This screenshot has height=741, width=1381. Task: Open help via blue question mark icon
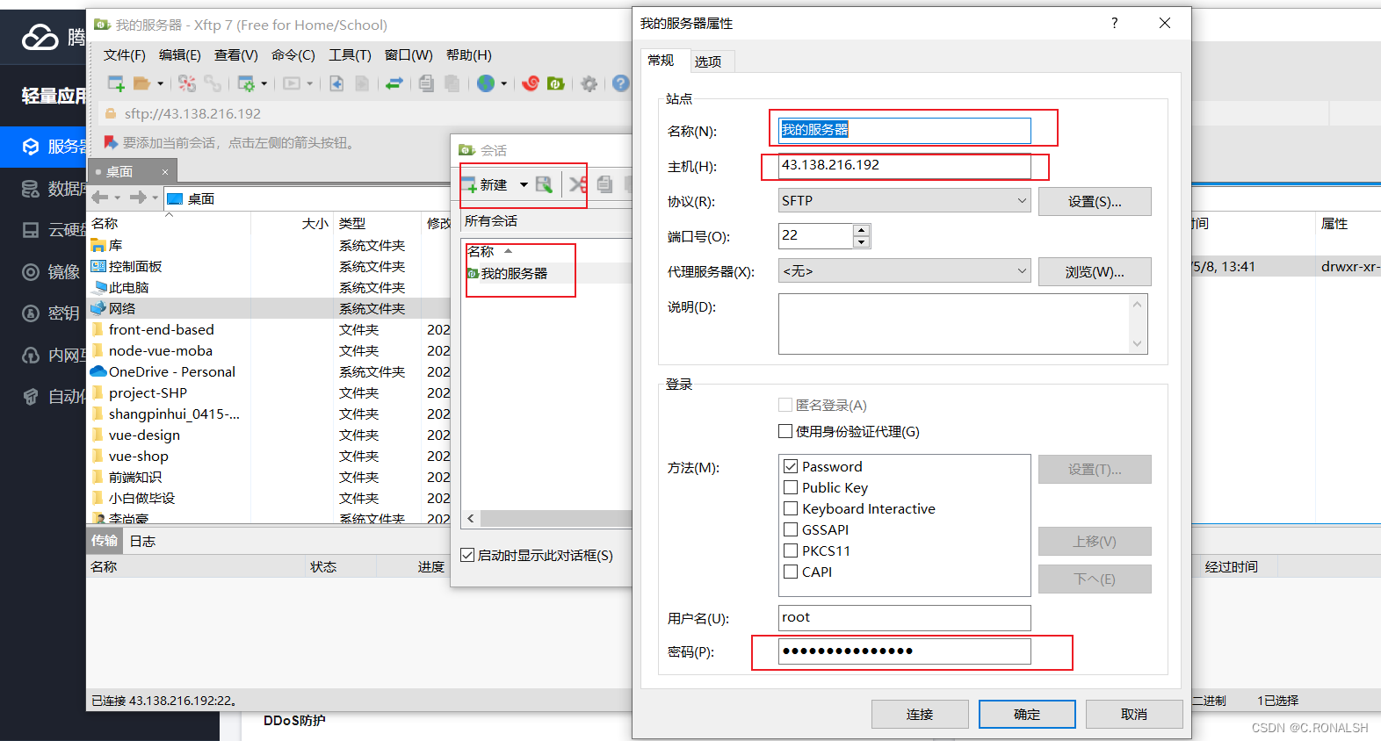tap(621, 83)
